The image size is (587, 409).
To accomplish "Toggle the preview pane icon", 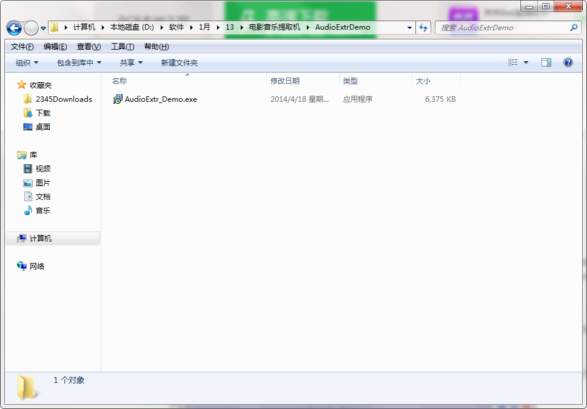I will [x=546, y=62].
